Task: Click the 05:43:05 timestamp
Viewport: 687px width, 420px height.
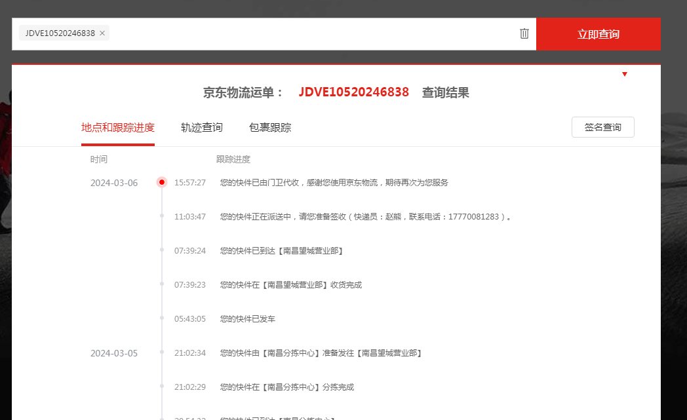Action: click(x=189, y=319)
